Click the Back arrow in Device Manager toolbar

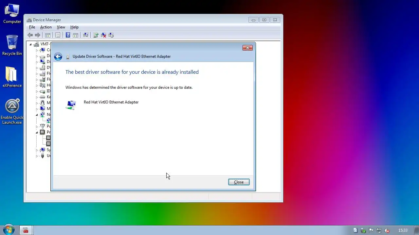(30, 35)
